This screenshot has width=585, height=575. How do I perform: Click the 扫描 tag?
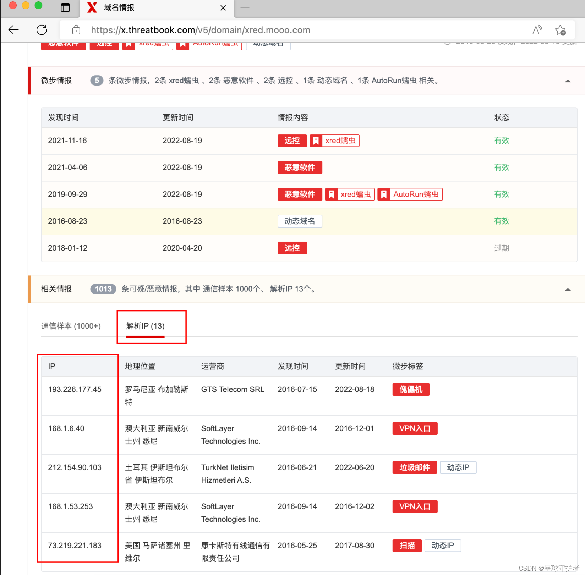coord(407,546)
